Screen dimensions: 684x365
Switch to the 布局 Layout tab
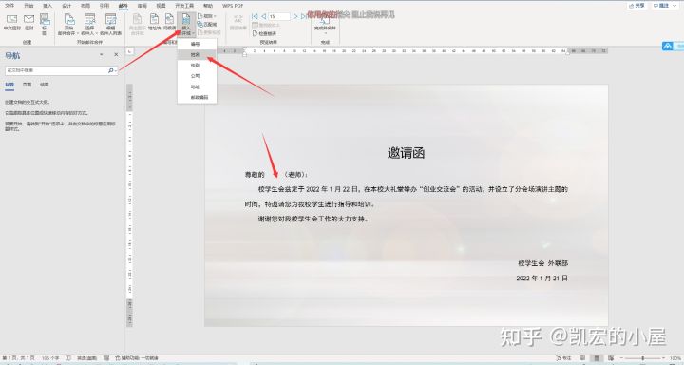[85, 6]
